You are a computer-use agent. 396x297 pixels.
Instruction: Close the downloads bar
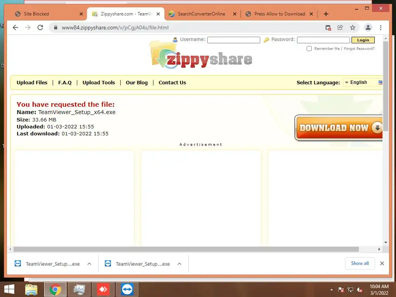pyautogui.click(x=382, y=263)
